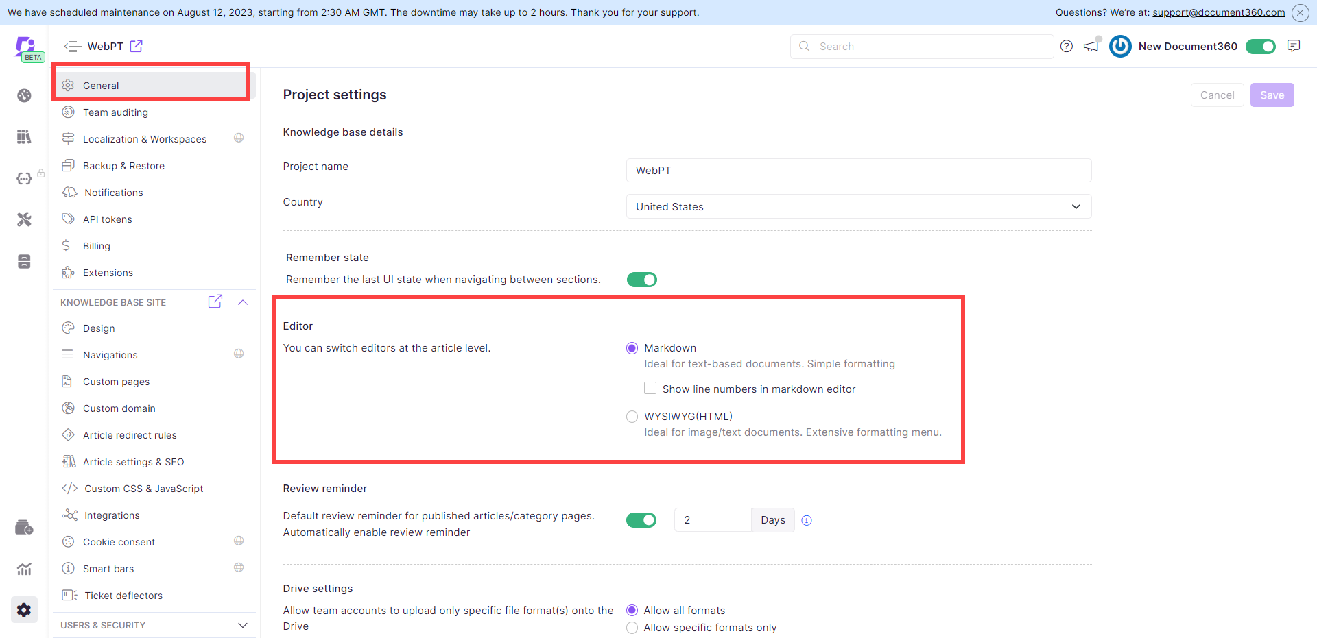Toggle the New Document360 switch
Image resolution: width=1317 pixels, height=638 pixels.
coord(1261,46)
